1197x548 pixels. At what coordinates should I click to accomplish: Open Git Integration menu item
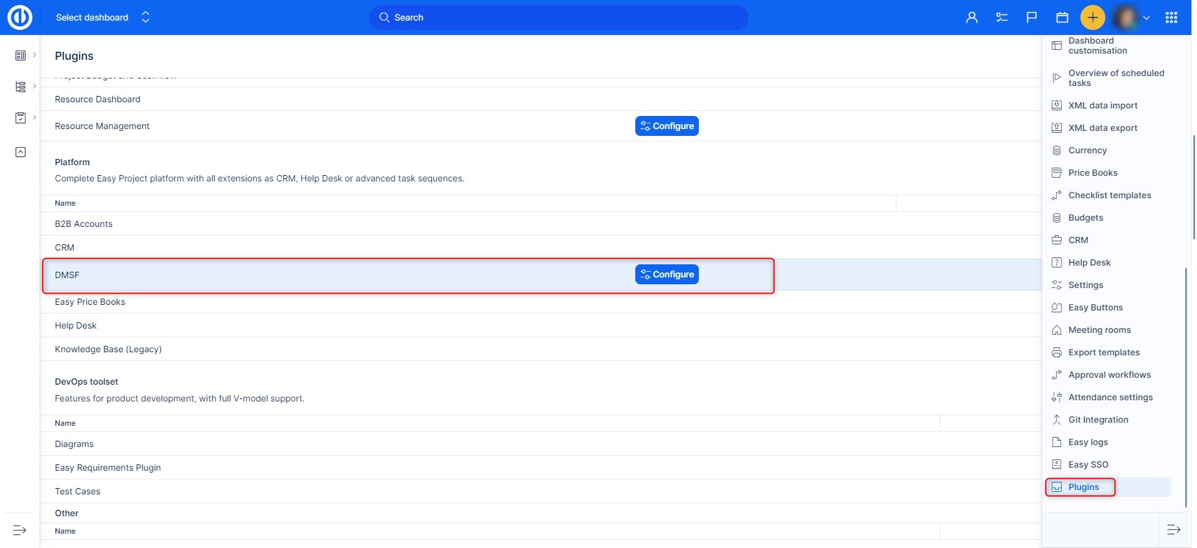coord(1098,420)
